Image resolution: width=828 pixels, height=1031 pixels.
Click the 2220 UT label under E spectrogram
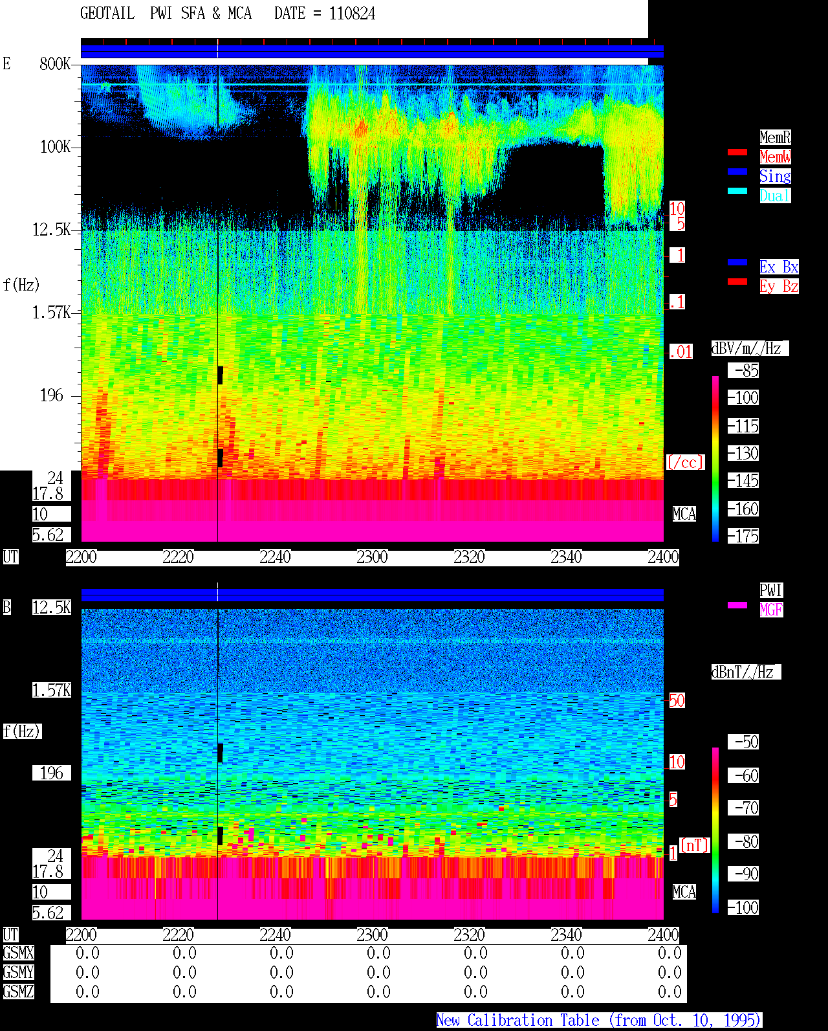click(x=178, y=557)
